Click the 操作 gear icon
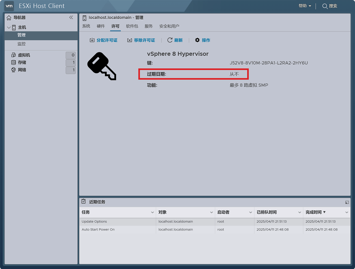The width and height of the screenshot is (355, 269). coord(197,40)
